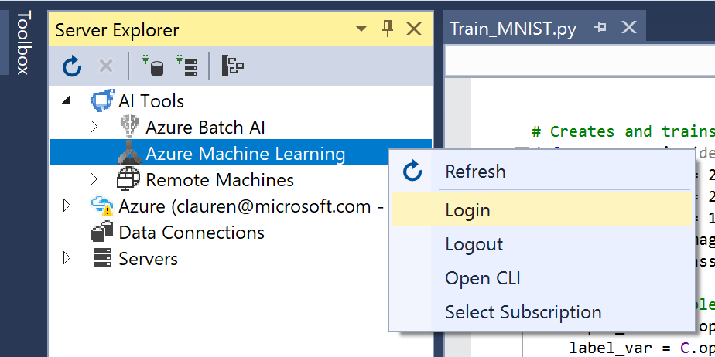Click the Refresh icon in Server Explorer toolbar

coord(72,67)
